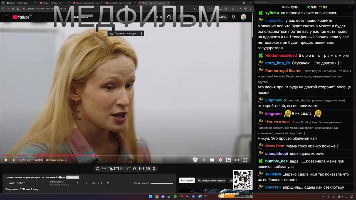Viewport: 356px width, 200px height.
Task: Mute the video volume speaker icon
Action: (x=14, y=160)
